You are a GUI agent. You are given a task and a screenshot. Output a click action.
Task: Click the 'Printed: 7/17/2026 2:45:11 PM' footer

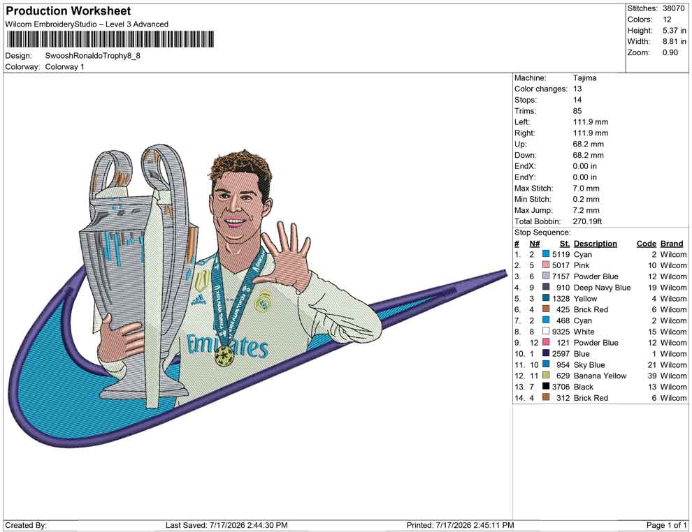pos(461,525)
